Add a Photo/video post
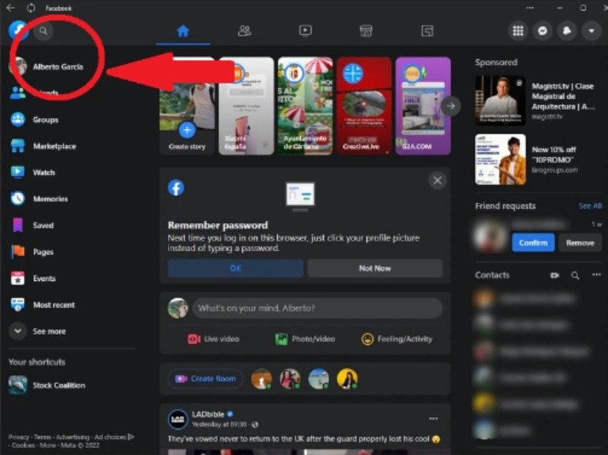The image size is (608, 455). tap(305, 339)
